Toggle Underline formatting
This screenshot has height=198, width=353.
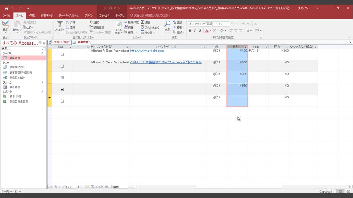click(200, 30)
